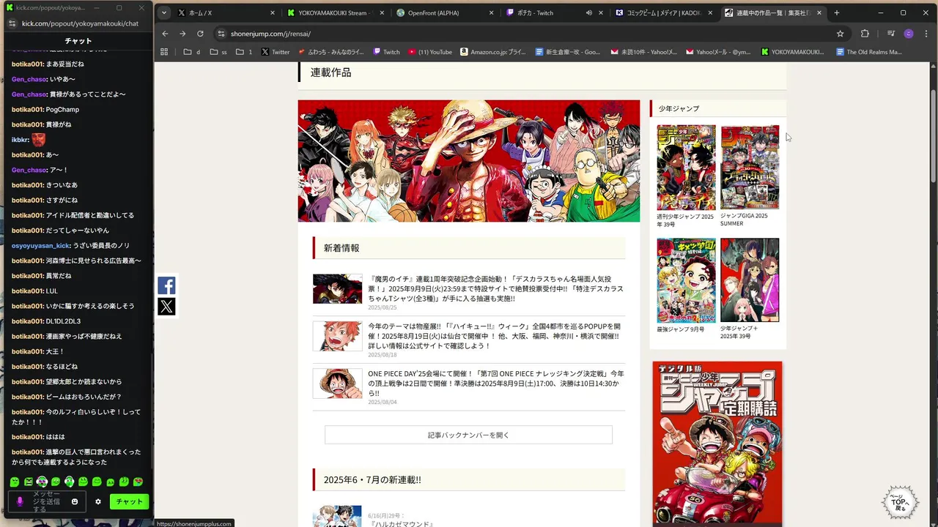The width and height of the screenshot is (938, 527).
Task: Bookmark this page with the star icon
Action: [840, 34]
